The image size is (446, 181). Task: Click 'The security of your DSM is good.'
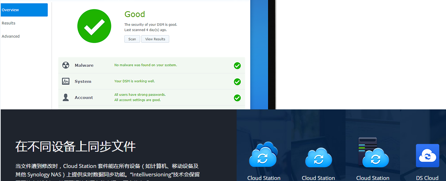[151, 25]
